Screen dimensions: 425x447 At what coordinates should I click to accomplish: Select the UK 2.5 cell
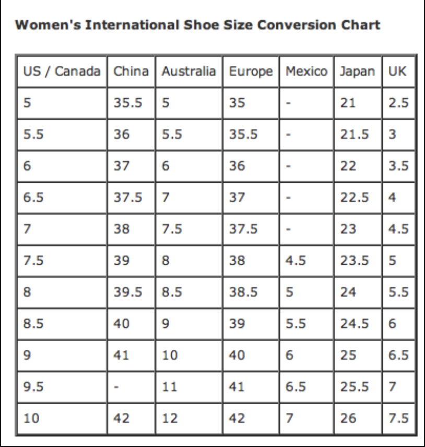pos(398,103)
